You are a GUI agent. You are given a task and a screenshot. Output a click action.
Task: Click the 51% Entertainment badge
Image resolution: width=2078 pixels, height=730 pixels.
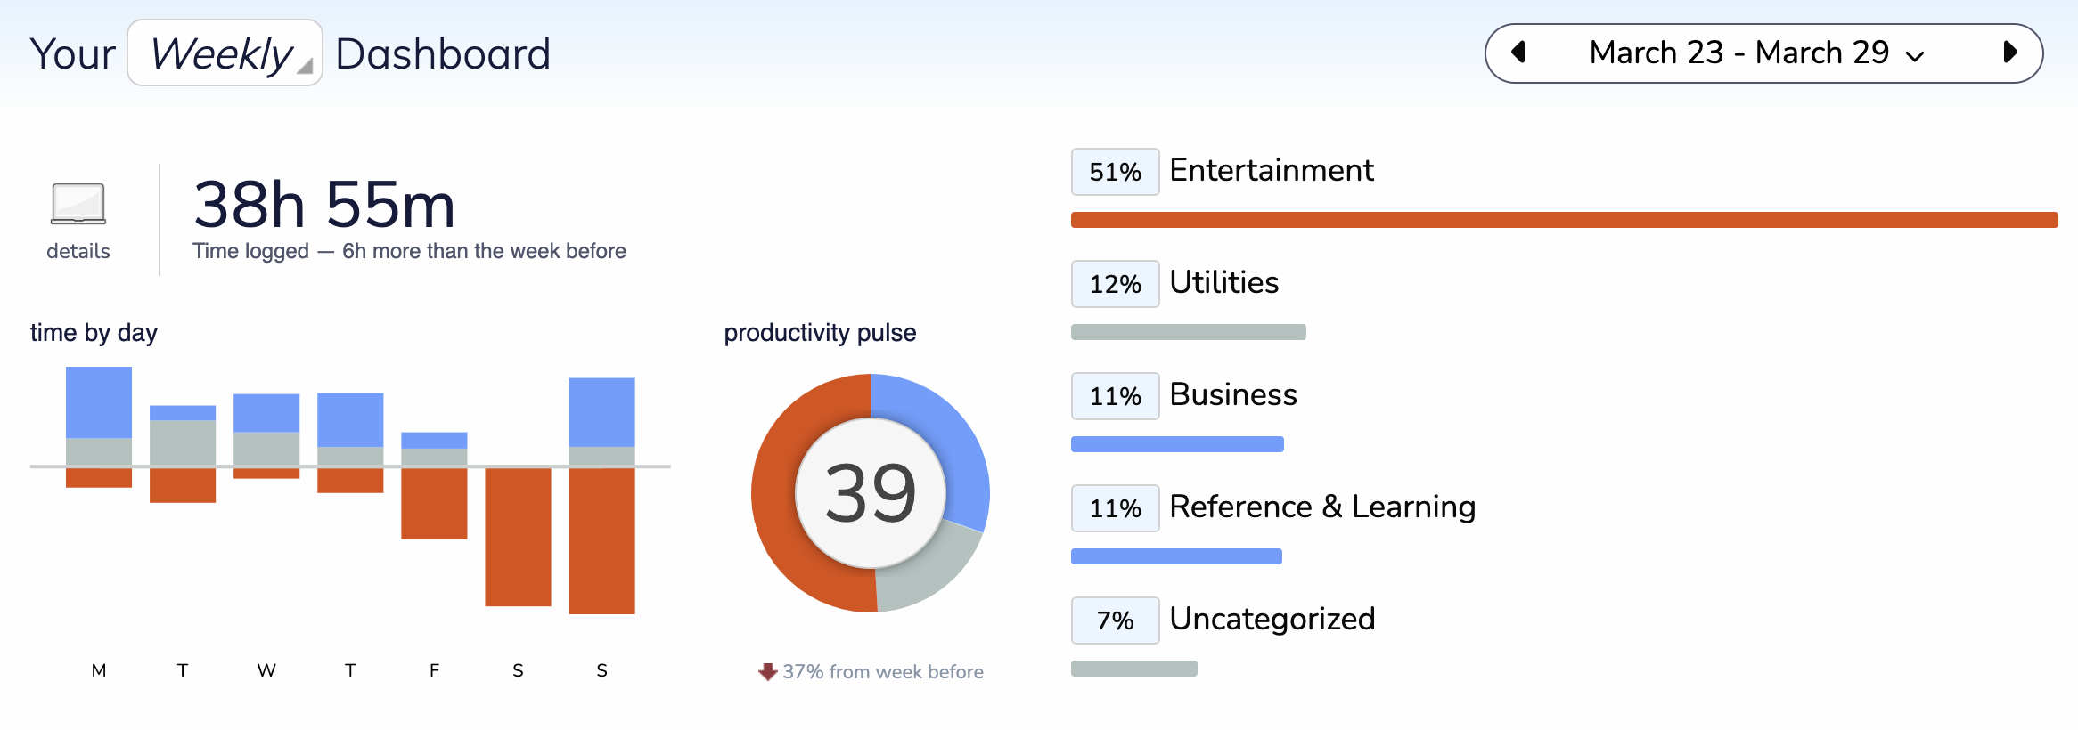click(1115, 172)
